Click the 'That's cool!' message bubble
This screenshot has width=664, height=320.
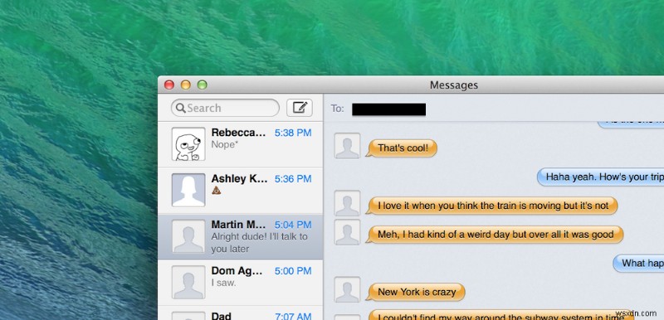pos(402,148)
